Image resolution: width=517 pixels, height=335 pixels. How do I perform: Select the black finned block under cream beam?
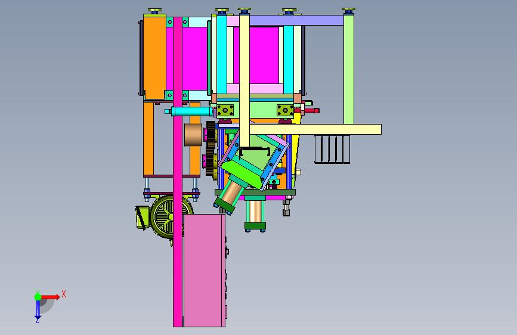332,148
